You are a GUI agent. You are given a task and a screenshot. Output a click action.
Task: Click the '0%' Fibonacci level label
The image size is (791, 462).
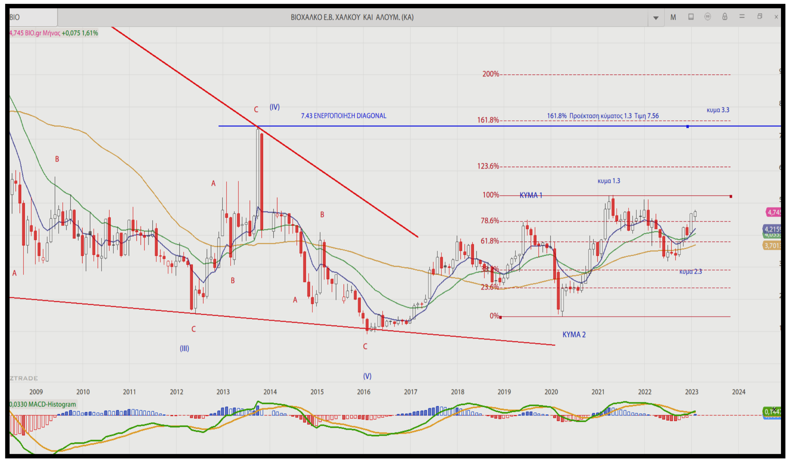(494, 316)
